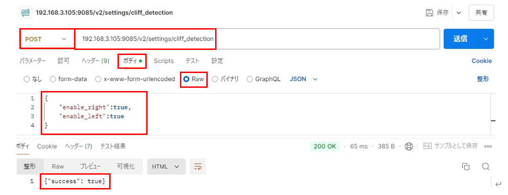Select the なし body type radio button
This screenshot has width=508, height=195.
26,79
